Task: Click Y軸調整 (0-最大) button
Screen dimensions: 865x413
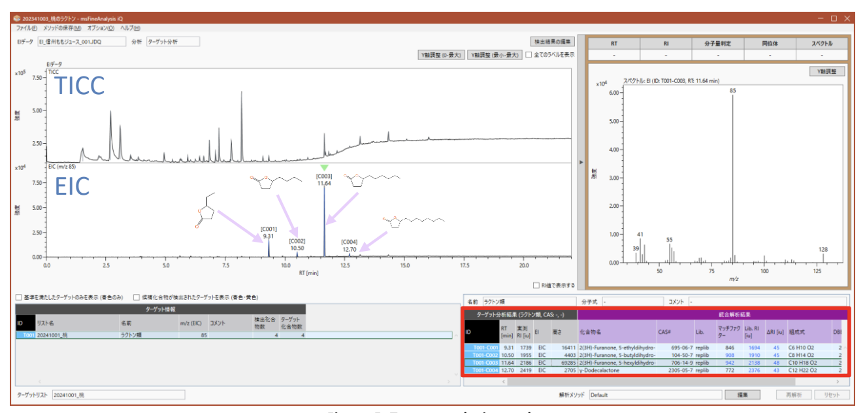Action: 440,55
